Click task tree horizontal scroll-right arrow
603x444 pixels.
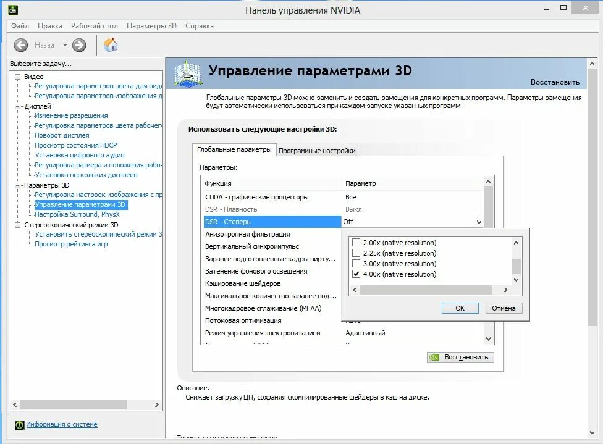pos(156,405)
